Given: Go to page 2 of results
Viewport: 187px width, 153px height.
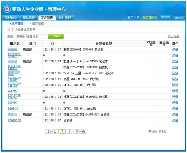Looking at the screenshot, I should point(69,132).
